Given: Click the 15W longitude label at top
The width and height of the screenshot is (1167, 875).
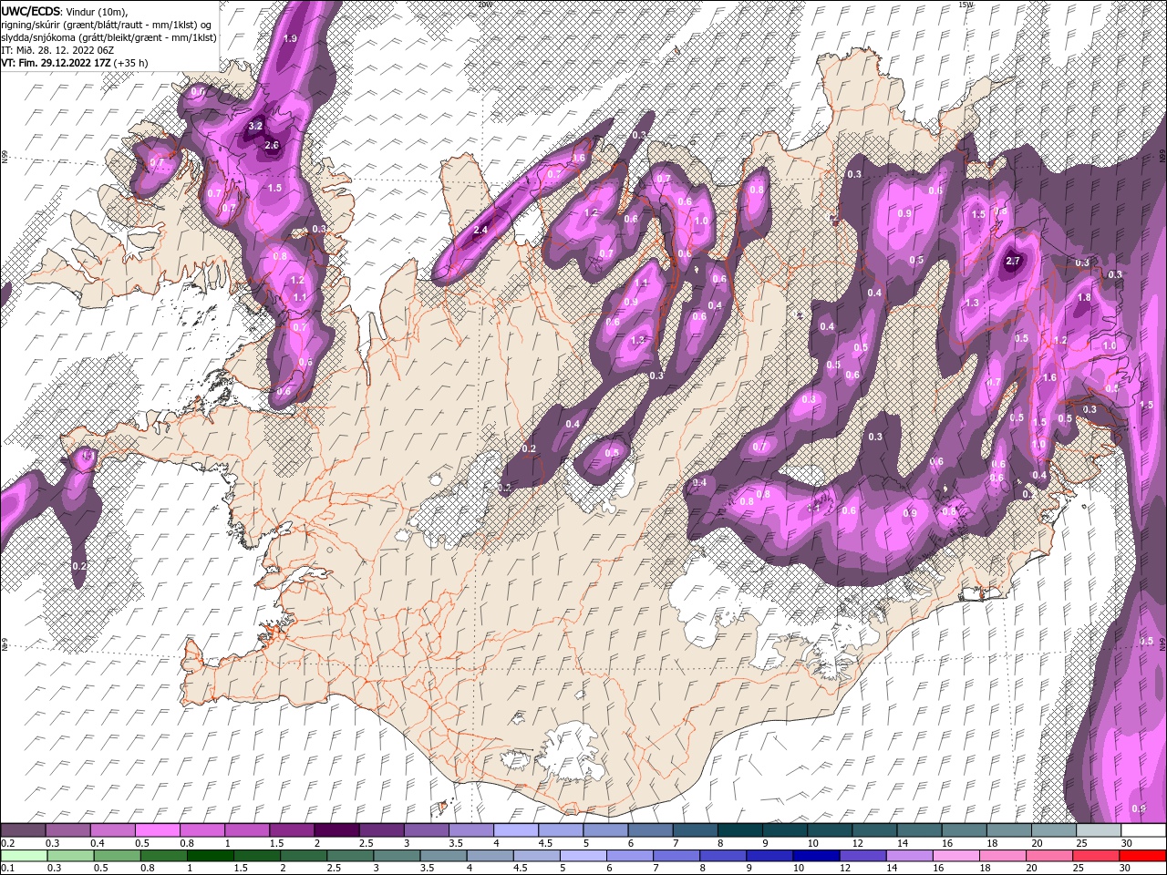Looking at the screenshot, I should tap(966, 4).
